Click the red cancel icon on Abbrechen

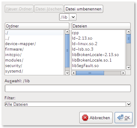coord(85,118)
